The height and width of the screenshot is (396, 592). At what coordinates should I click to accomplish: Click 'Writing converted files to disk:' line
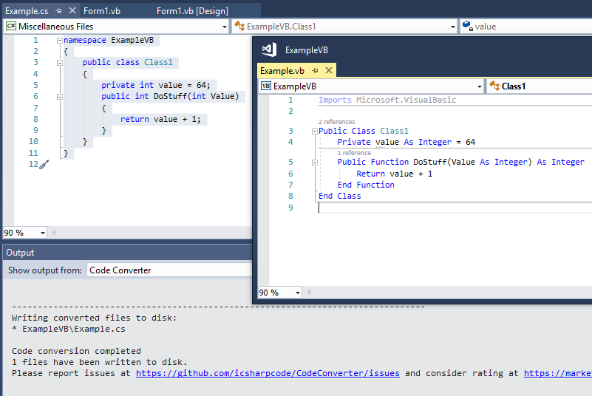(94, 318)
